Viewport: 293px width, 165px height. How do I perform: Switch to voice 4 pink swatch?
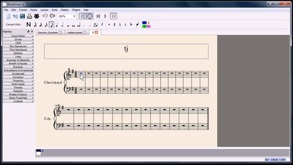pos(148,27)
